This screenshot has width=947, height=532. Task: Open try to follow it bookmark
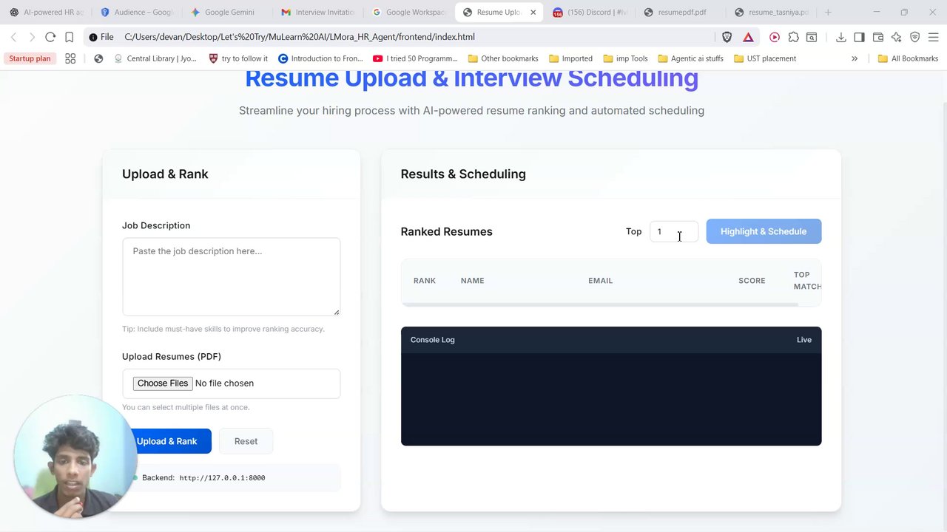(x=238, y=58)
